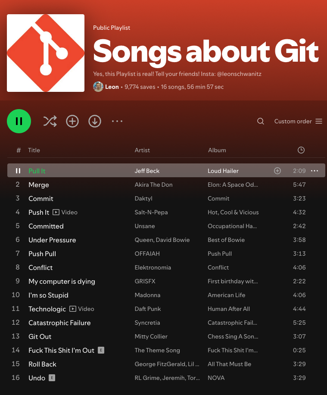Screen dimensions: 327x395
Task: Open the Video badge for Push It
Action: [x=65, y=212]
